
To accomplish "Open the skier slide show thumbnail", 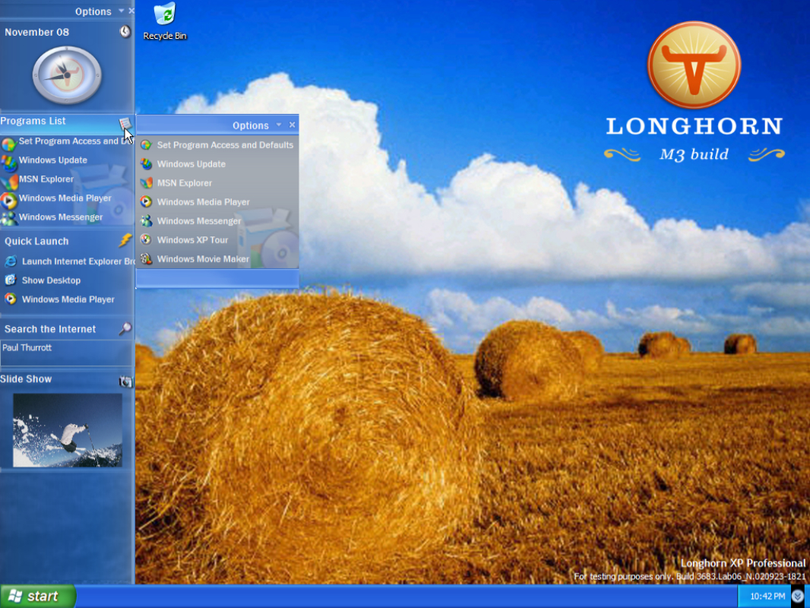I will pos(68,430).
